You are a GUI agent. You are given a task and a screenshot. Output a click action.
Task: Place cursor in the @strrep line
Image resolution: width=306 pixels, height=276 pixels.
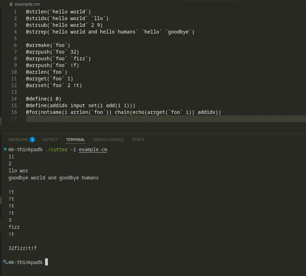coord(110,32)
